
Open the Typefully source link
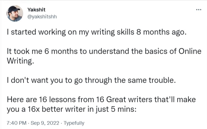pos(74,123)
